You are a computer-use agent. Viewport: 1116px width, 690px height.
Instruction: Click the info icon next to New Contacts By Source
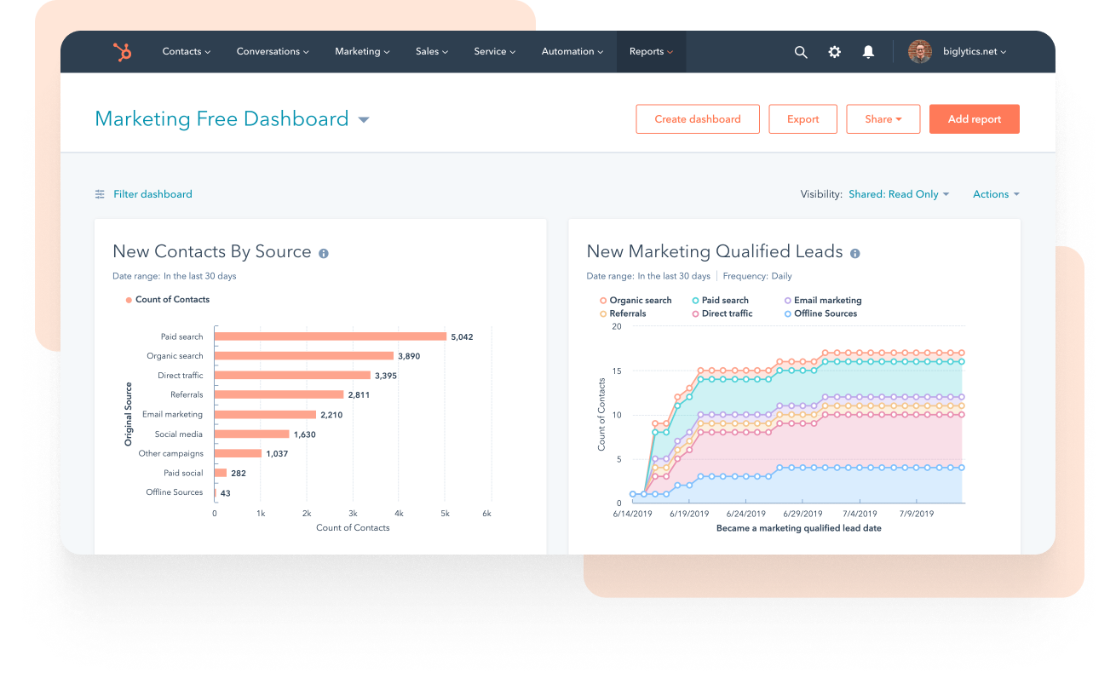pos(323,252)
